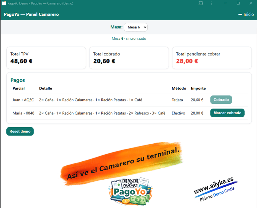Select the Total cobrado amount 20,60 €
Screen dimensions: 257x208
[104, 61]
